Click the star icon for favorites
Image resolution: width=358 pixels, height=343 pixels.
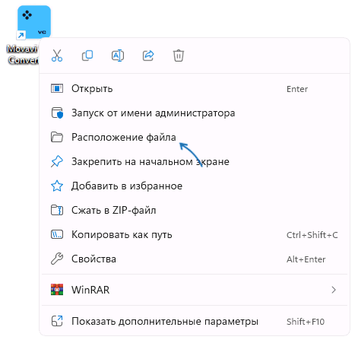pyautogui.click(x=57, y=186)
